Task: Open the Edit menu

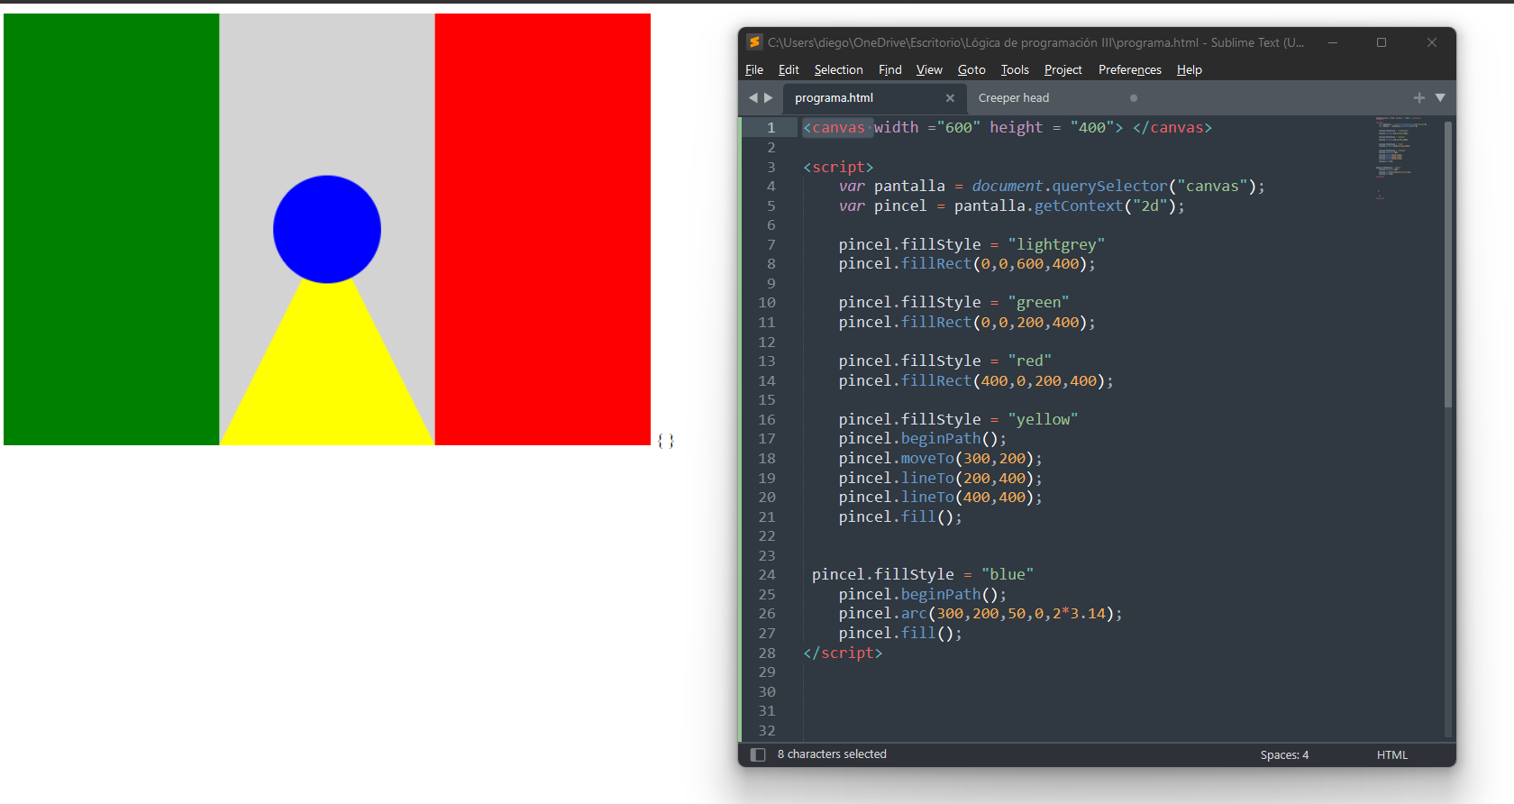Action: 789,69
